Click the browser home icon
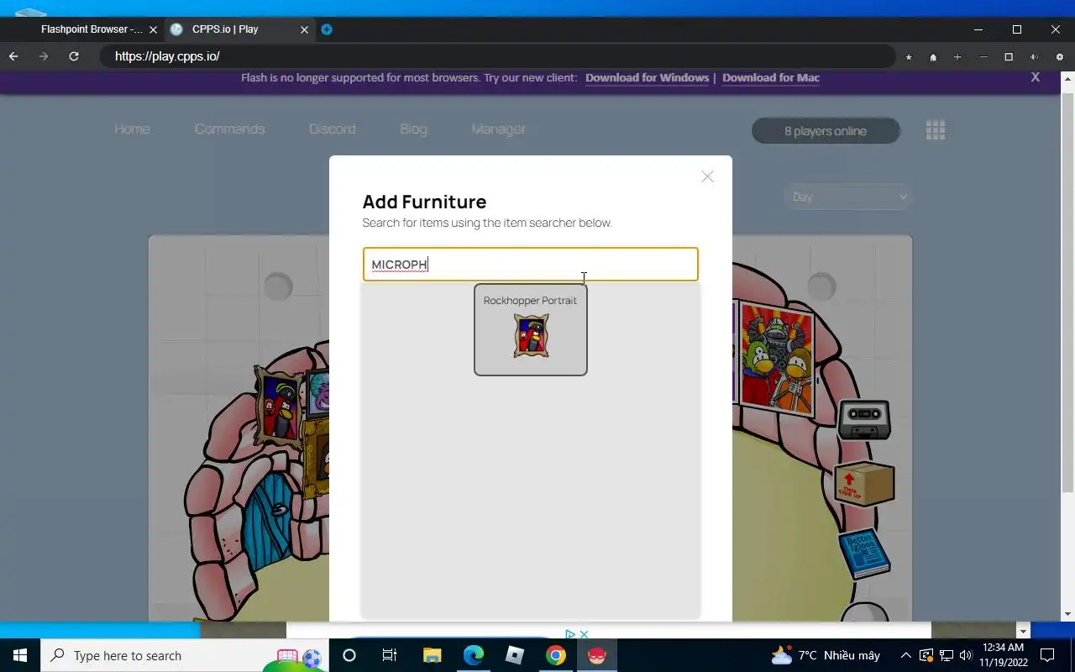The width and height of the screenshot is (1075, 672). [x=933, y=57]
